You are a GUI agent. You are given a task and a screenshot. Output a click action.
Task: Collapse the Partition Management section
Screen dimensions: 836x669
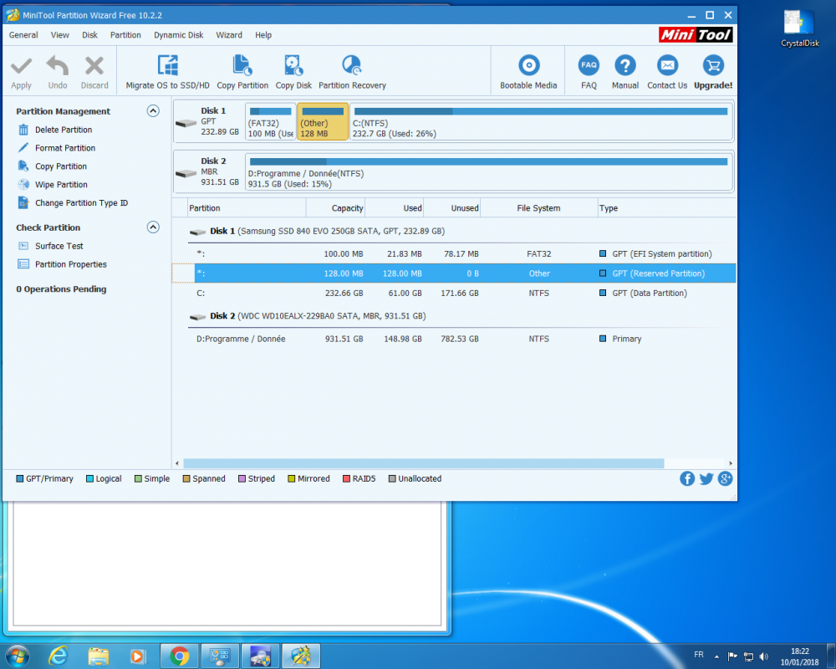click(x=153, y=111)
